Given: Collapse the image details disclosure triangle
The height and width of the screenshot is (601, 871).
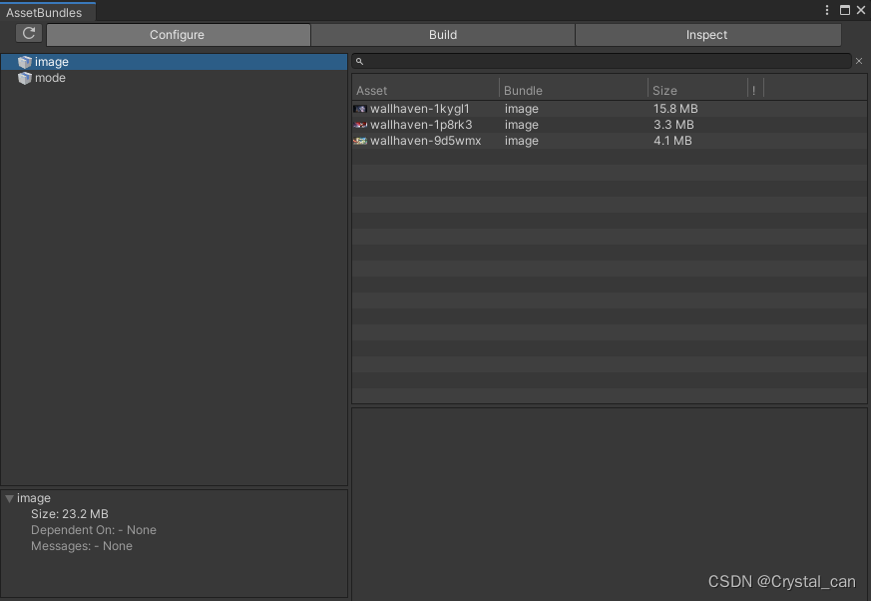Looking at the screenshot, I should click(10, 497).
